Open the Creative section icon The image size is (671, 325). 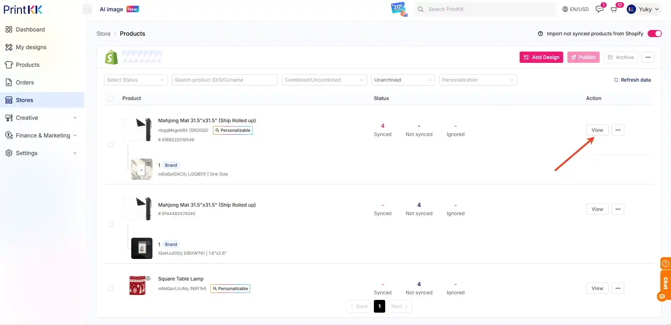pos(9,118)
